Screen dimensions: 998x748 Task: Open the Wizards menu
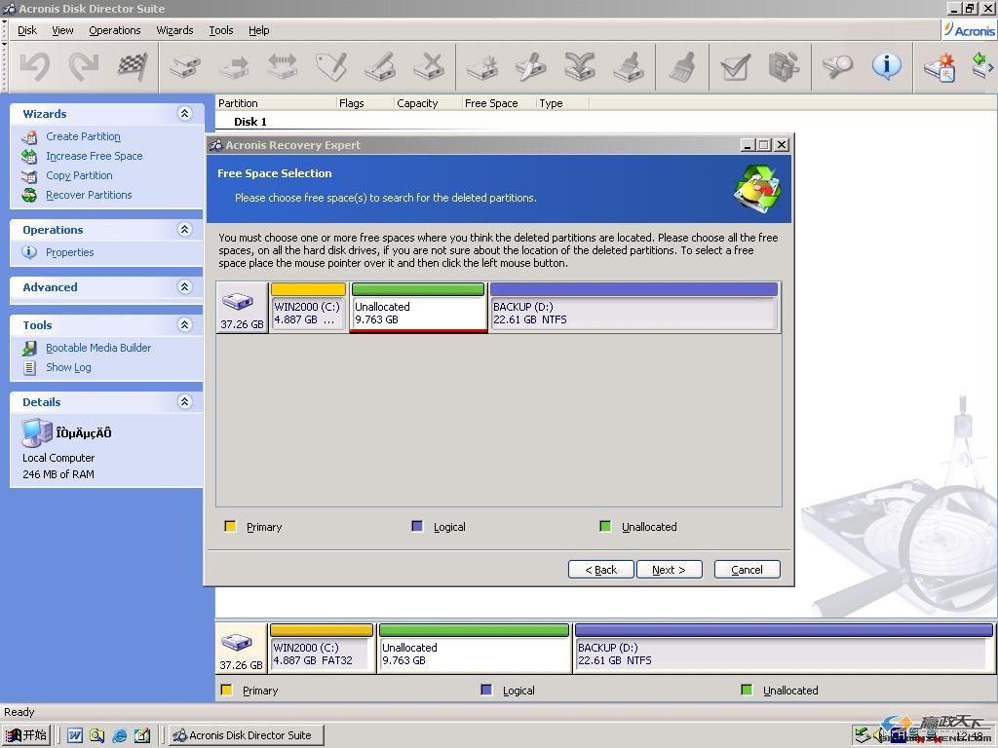[x=174, y=30]
